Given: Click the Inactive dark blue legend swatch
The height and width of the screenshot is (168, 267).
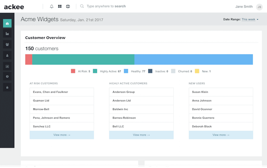Looking at the screenshot, I should [x=150, y=71].
